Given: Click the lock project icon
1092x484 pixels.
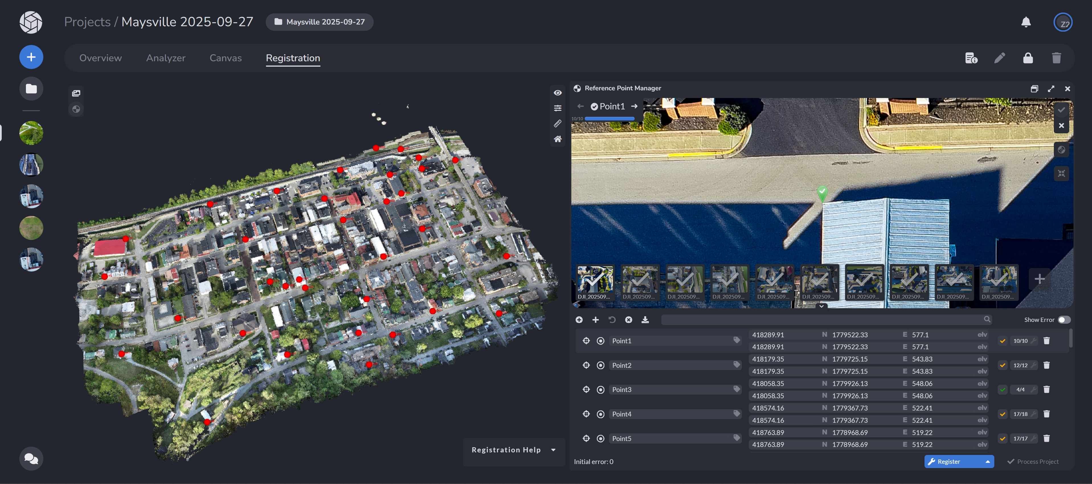Looking at the screenshot, I should click(1028, 58).
